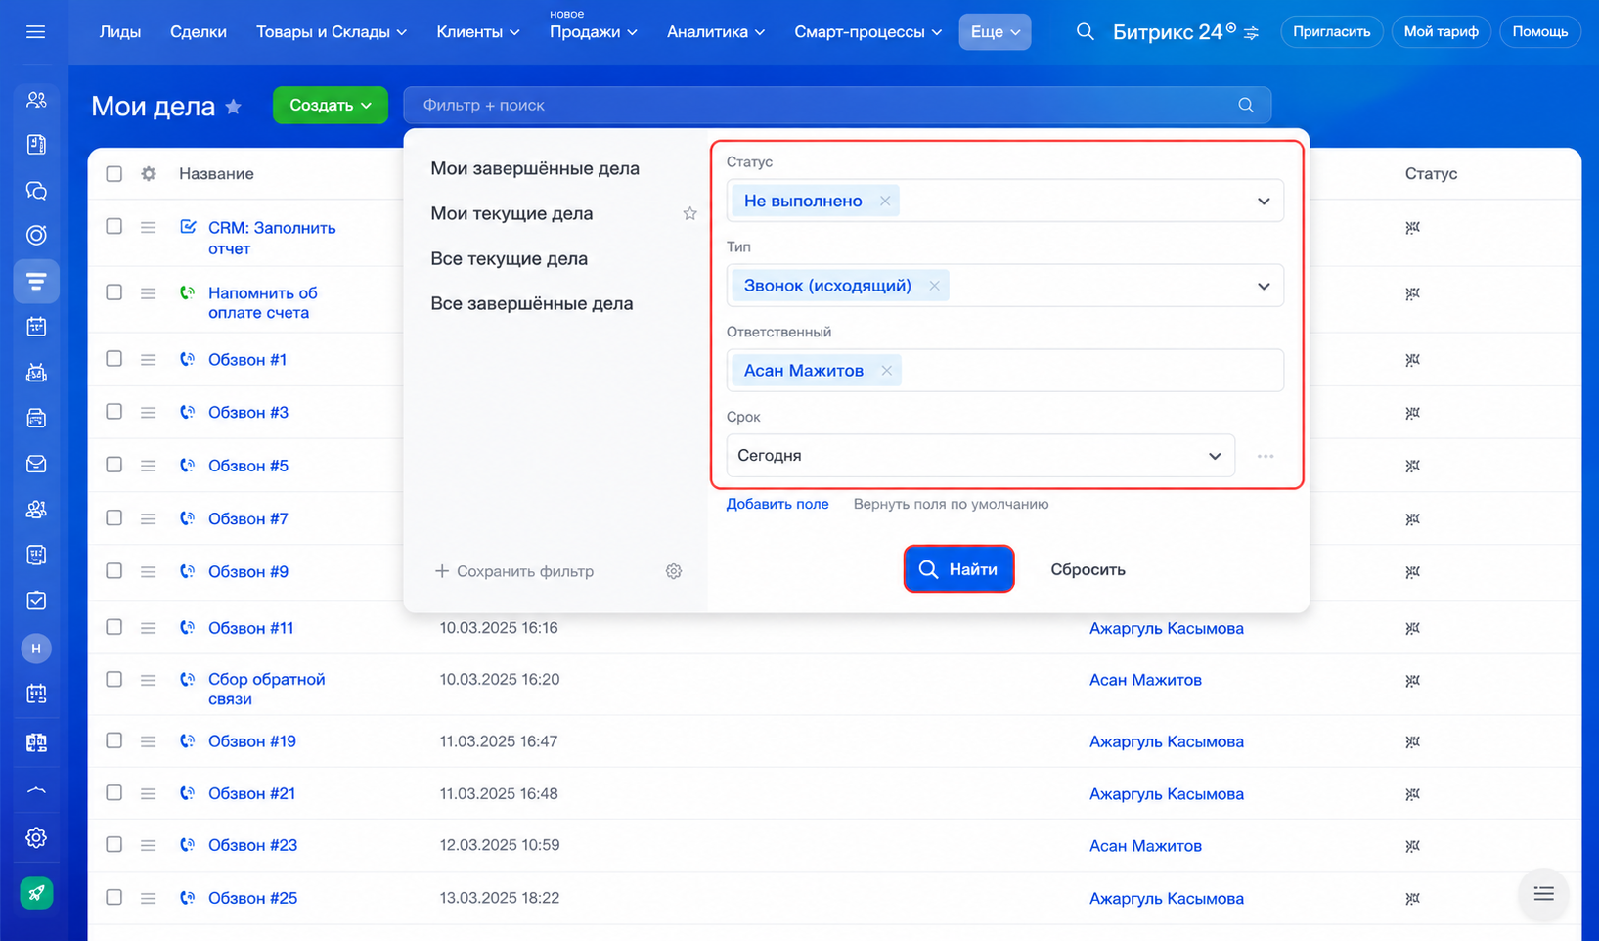1599x941 pixels.
Task: Click Сохранить фильтр
Action: coord(514,571)
